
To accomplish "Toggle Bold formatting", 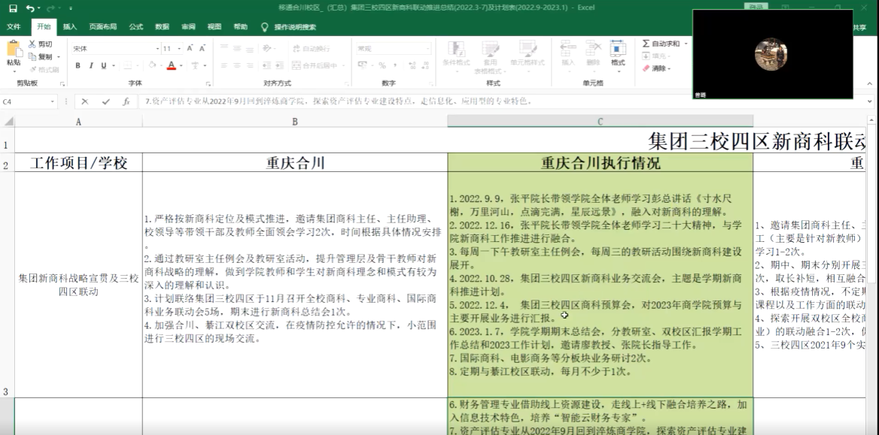I will click(x=78, y=65).
